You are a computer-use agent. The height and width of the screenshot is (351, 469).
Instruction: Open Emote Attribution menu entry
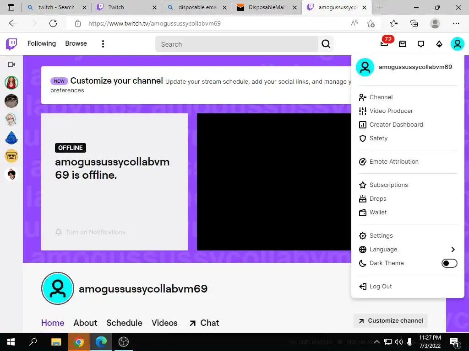408,161
